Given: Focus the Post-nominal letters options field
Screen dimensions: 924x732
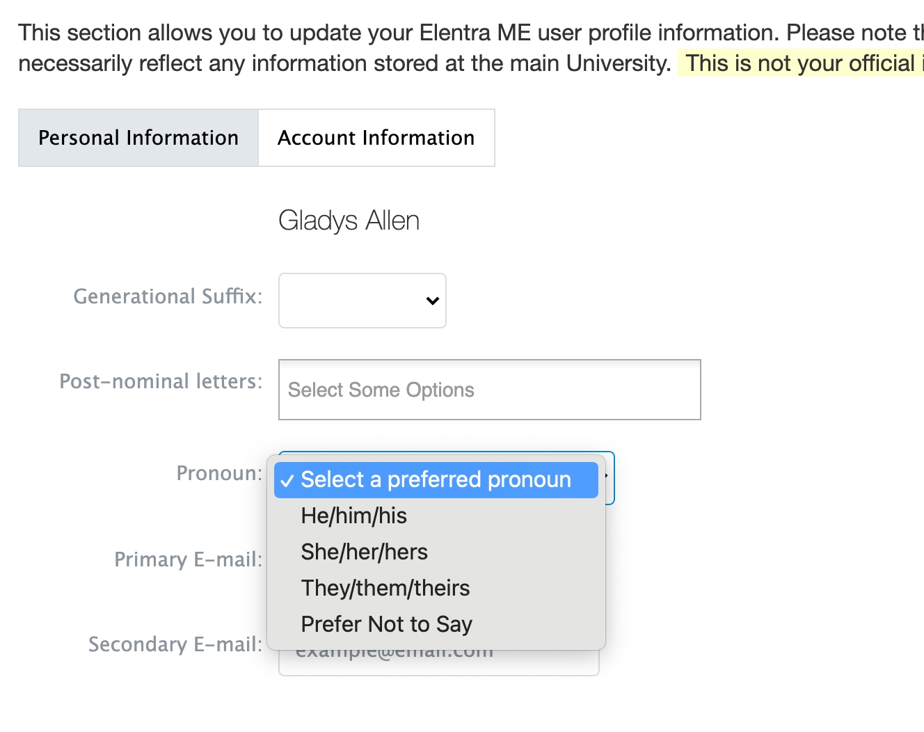Looking at the screenshot, I should (489, 390).
